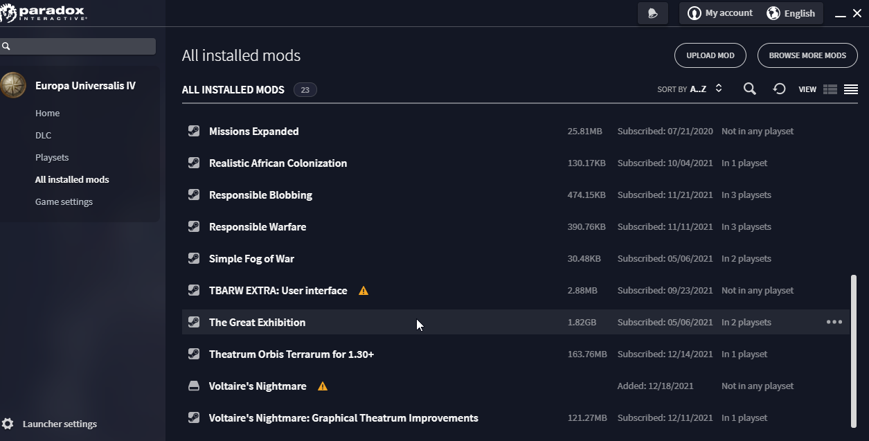Click 'Added: 12/18/2021' date text
Viewport: 869px width, 441px height.
tap(655, 386)
